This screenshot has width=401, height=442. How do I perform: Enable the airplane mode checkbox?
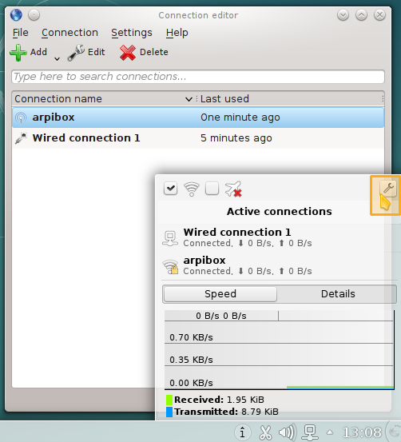tap(212, 189)
